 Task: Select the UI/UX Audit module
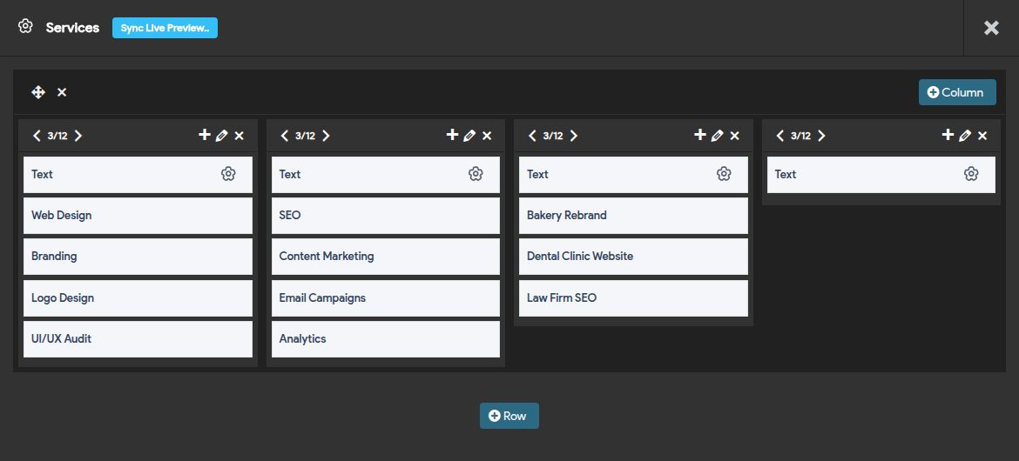[138, 339]
